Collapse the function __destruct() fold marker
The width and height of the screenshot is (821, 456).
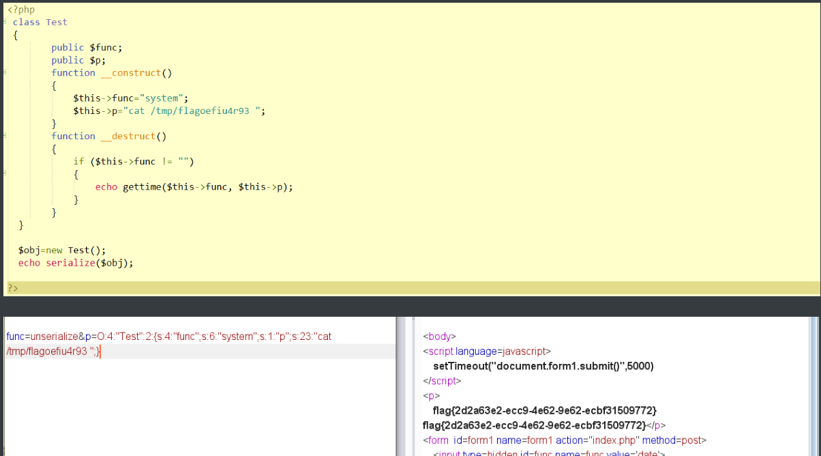[x=4, y=136]
